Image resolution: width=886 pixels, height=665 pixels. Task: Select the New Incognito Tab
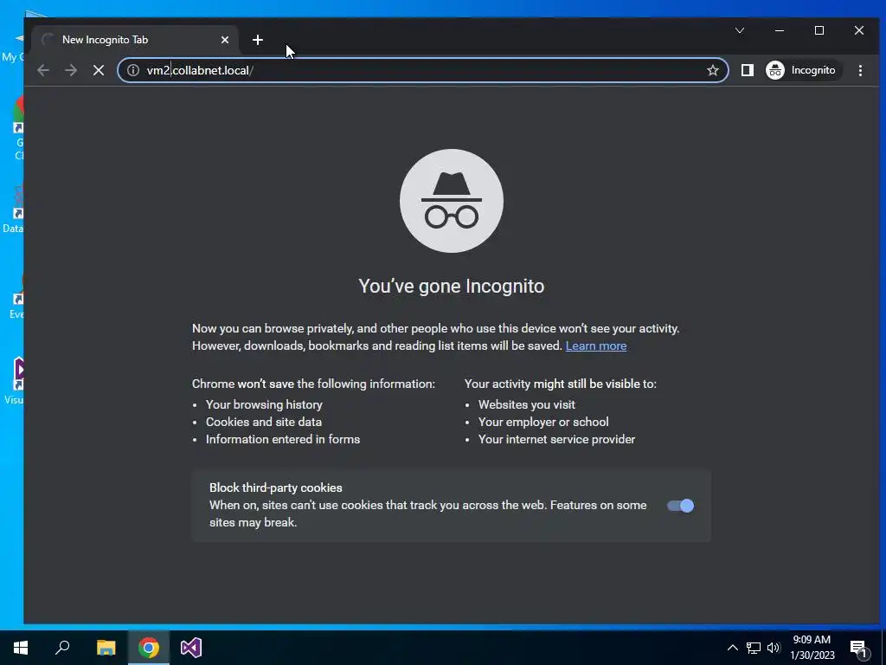tap(134, 40)
